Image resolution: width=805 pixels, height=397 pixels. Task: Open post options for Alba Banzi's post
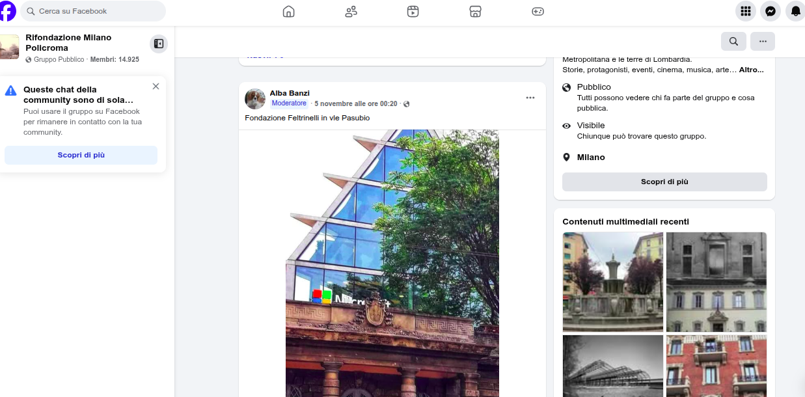tap(530, 98)
